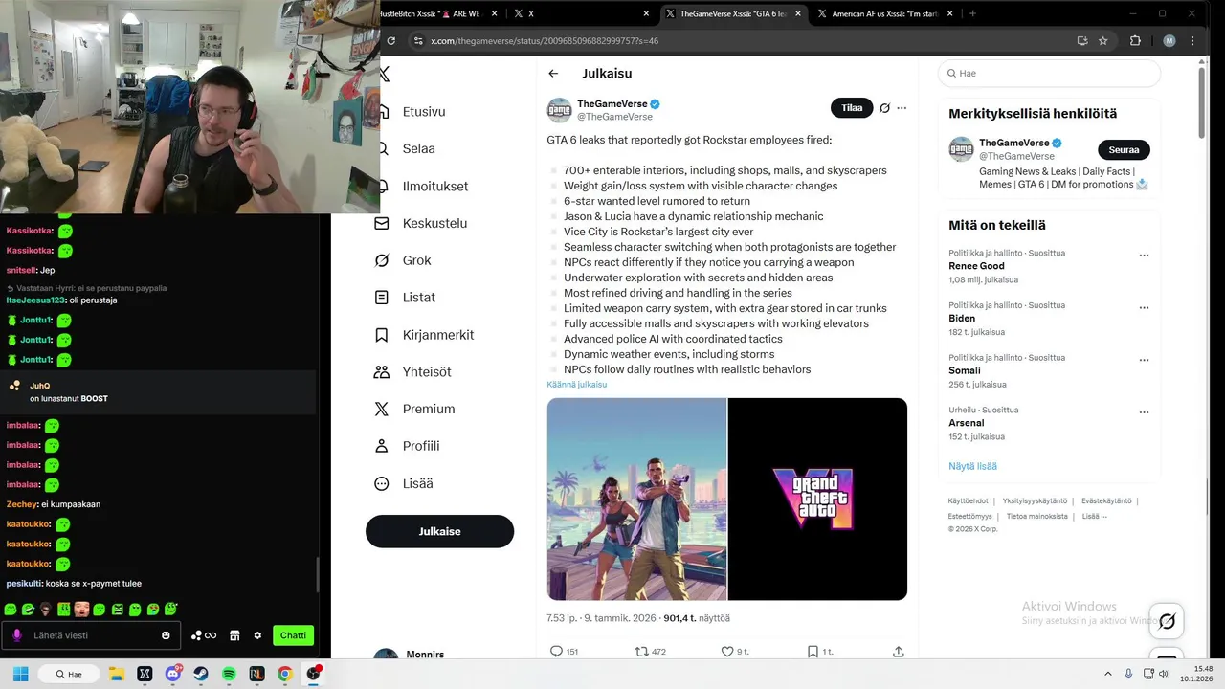Open the chat shop icon
Viewport: 1225px width, 689px height.
(x=234, y=635)
